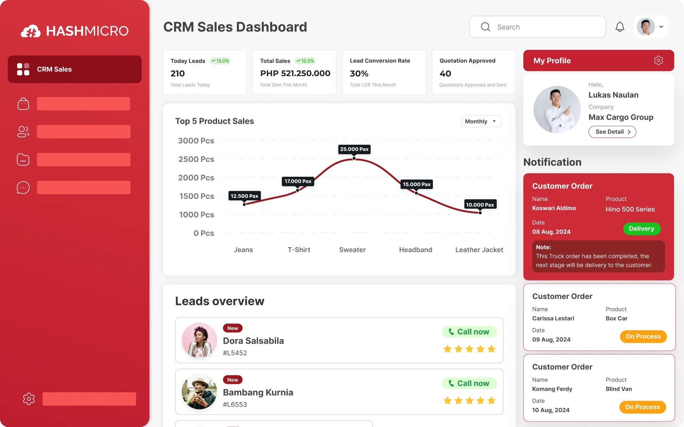
Task: Open My Profile settings gear icon
Action: coord(658,60)
